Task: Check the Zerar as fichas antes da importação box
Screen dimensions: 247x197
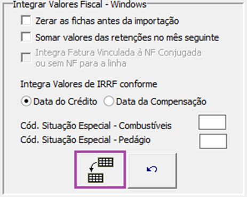Action: (x=26, y=20)
